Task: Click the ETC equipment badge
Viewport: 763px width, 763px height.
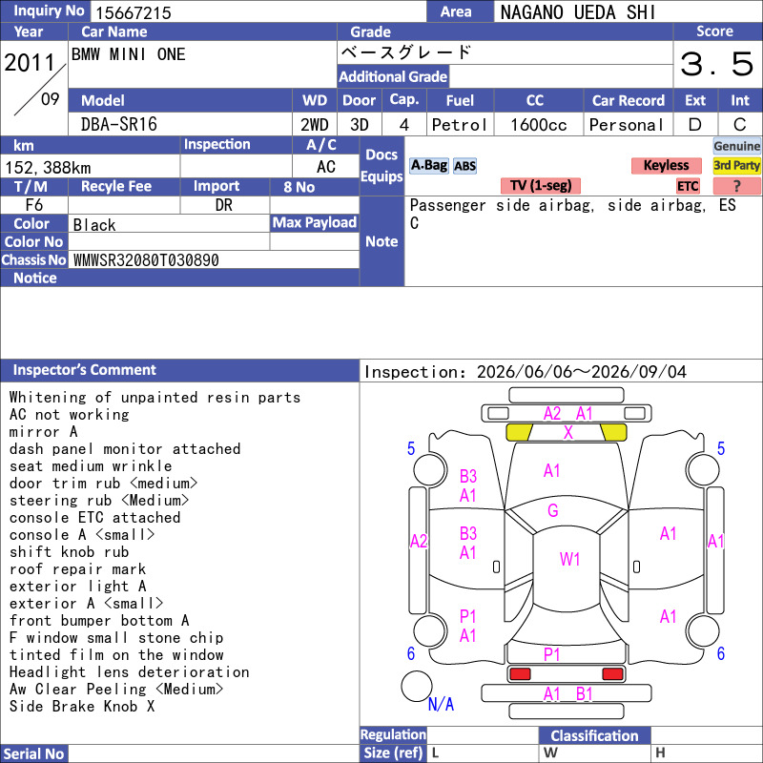Action: 688,186
